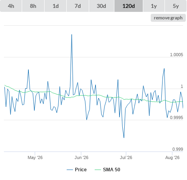Screen dimensions: 187x180
Task: Select the 5y time range
Action: click(x=176, y=6)
